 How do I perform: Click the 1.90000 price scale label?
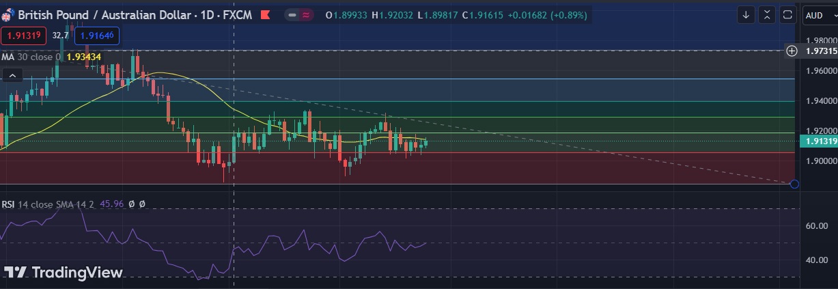click(821, 161)
